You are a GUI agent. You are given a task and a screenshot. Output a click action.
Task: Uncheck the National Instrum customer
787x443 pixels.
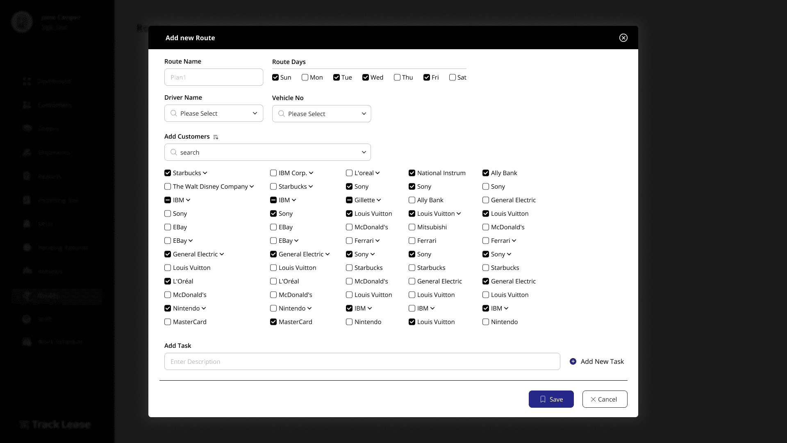[412, 173]
